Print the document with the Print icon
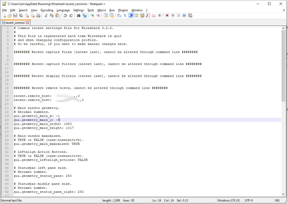Screen dimensions: 288x204 tap(38, 15)
